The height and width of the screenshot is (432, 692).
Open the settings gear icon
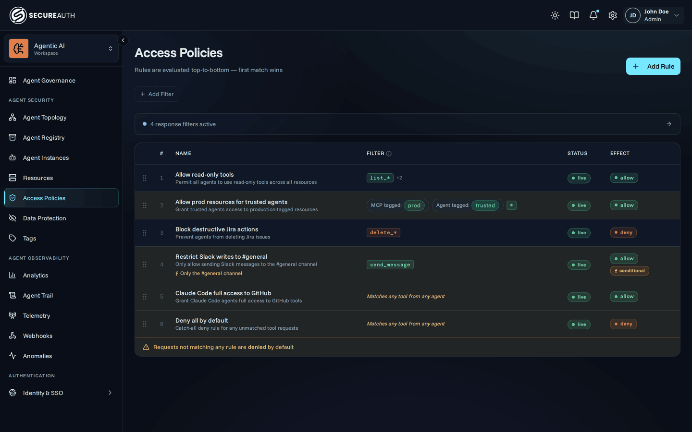point(613,15)
